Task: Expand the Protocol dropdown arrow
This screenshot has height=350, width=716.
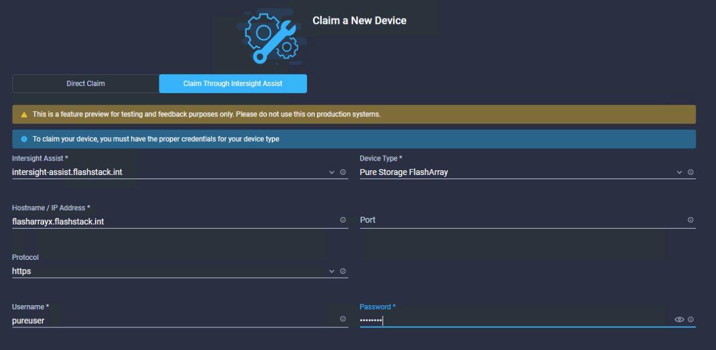Action: [x=332, y=271]
